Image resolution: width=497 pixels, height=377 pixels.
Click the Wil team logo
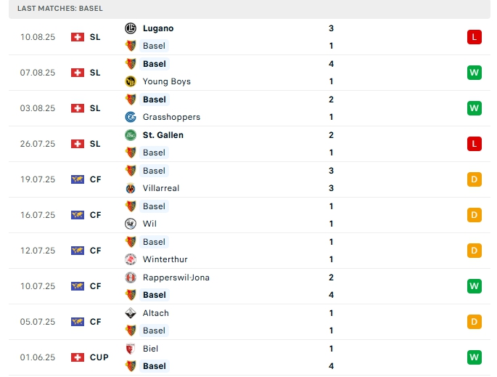(x=131, y=224)
